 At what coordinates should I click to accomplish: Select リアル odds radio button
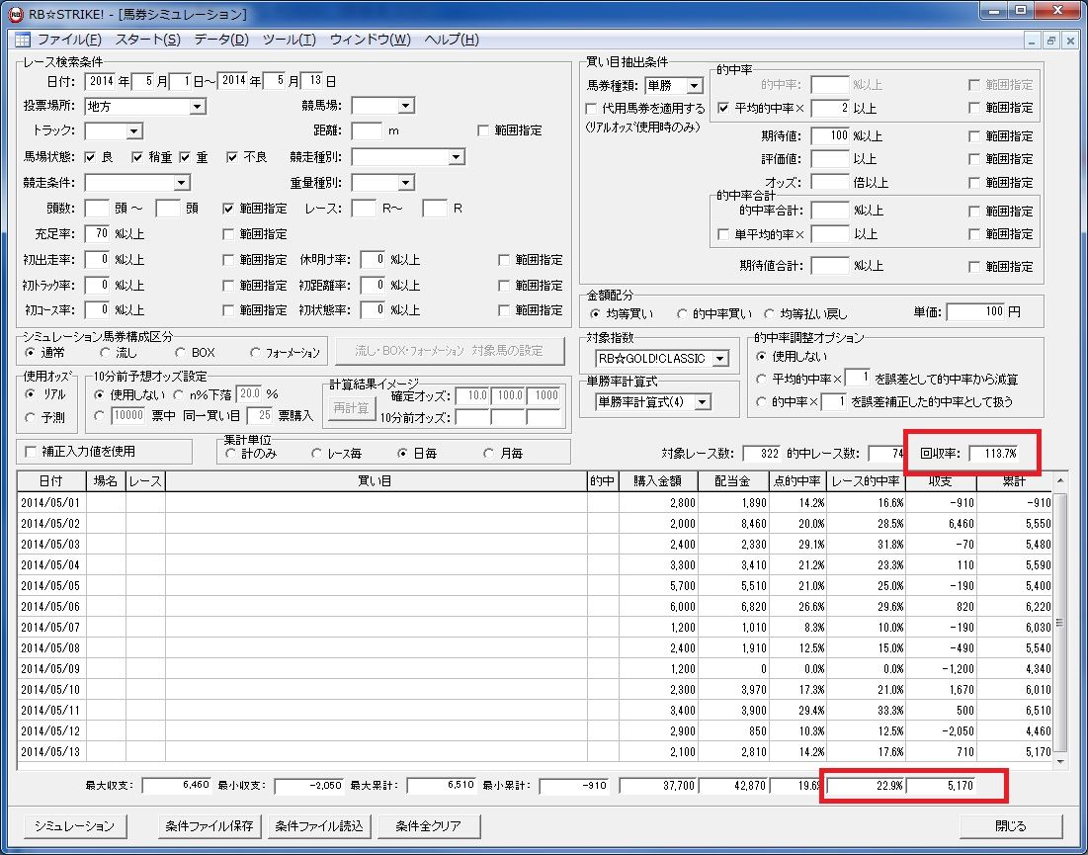(x=30, y=394)
